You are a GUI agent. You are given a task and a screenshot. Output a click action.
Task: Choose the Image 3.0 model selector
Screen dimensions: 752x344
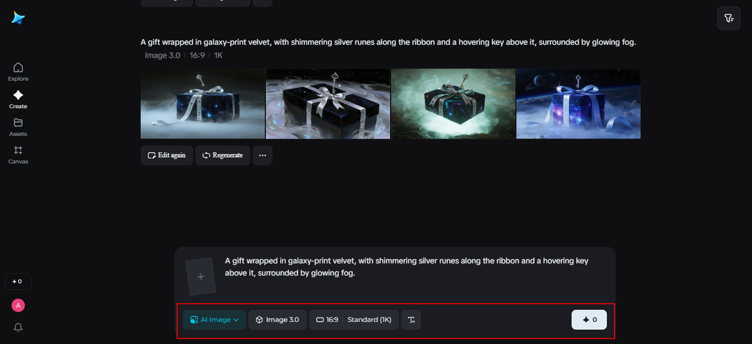[277, 320]
